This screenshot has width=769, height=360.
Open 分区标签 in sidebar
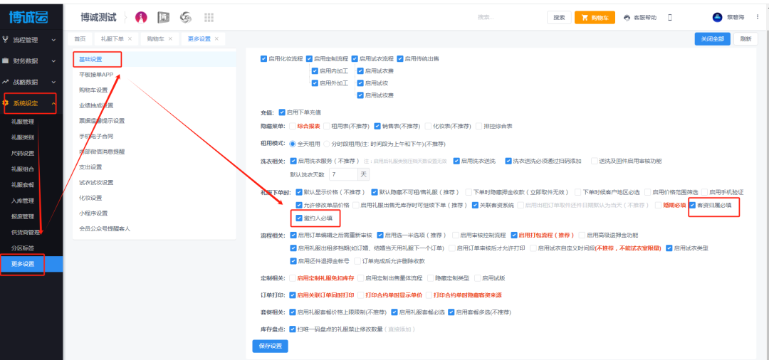coord(23,248)
